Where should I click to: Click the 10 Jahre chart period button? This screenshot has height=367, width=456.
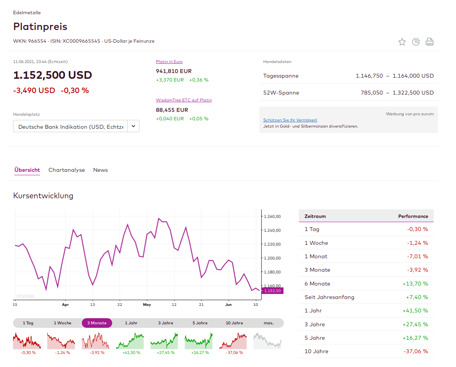pos(234,323)
